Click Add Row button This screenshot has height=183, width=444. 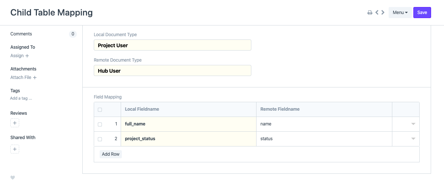(x=111, y=154)
